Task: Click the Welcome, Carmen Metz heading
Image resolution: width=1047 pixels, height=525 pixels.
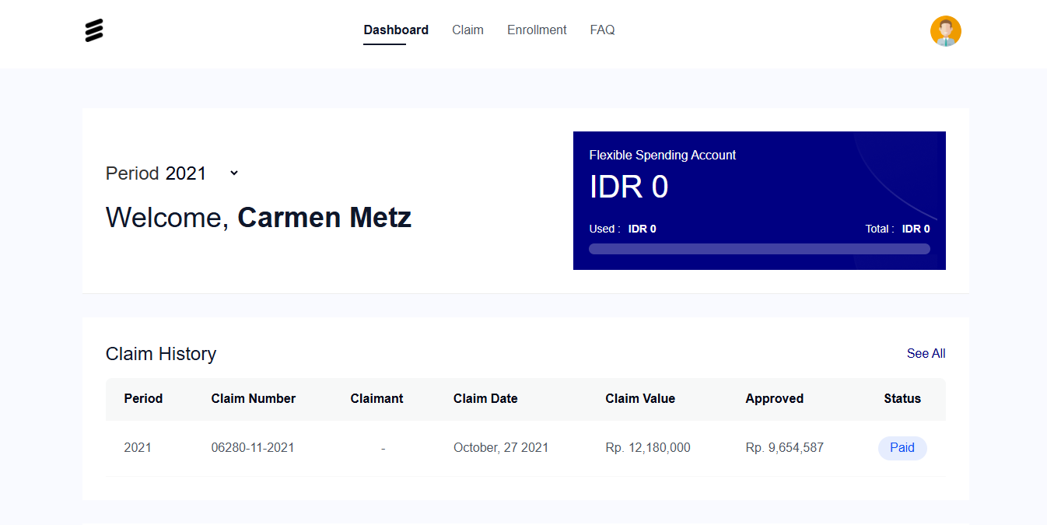Action: pyautogui.click(x=258, y=217)
